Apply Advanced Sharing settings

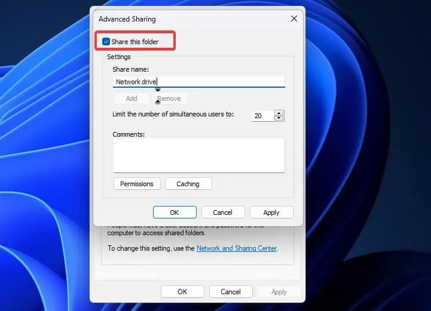point(271,213)
